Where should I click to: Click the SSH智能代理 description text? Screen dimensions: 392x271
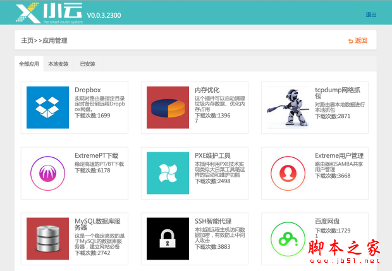pyautogui.click(x=220, y=235)
